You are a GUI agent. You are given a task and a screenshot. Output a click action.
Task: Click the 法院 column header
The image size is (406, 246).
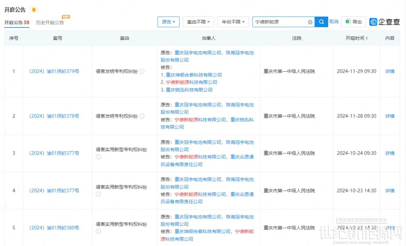click(x=297, y=38)
